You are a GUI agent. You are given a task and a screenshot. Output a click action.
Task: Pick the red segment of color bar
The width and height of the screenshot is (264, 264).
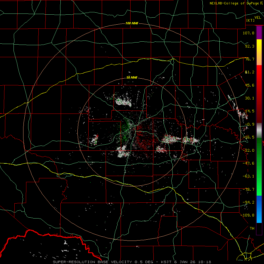259,94
